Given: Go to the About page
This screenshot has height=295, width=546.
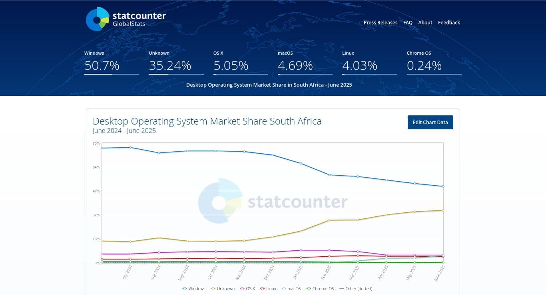Looking at the screenshot, I should coord(425,23).
